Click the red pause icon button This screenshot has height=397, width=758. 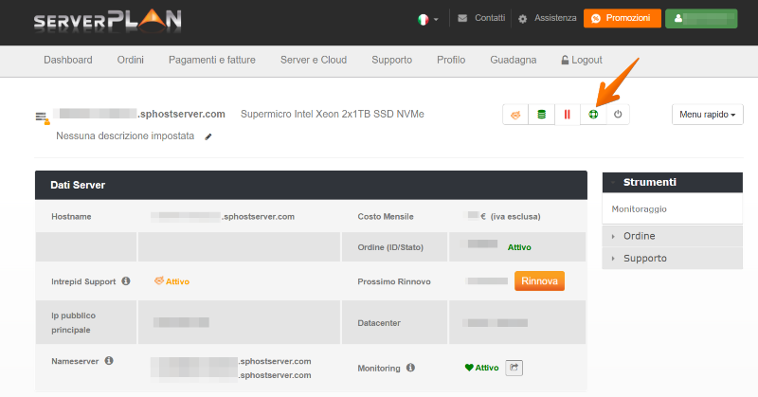coord(568,115)
